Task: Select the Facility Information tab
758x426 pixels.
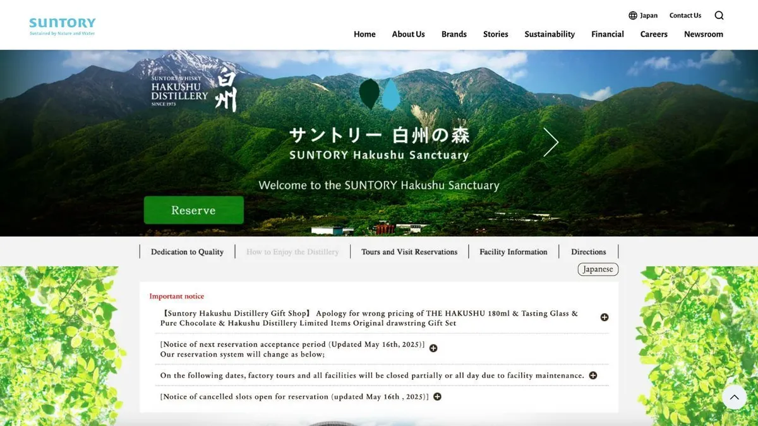Action: [514, 252]
